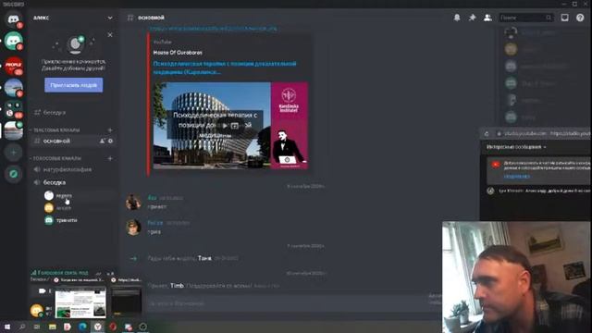Open notification settings bell icon in header
The width and height of the screenshot is (592, 333).
click(457, 18)
